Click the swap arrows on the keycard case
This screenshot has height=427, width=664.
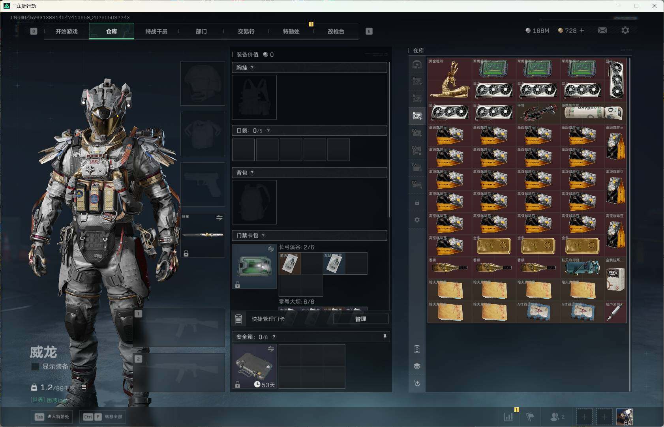point(271,249)
